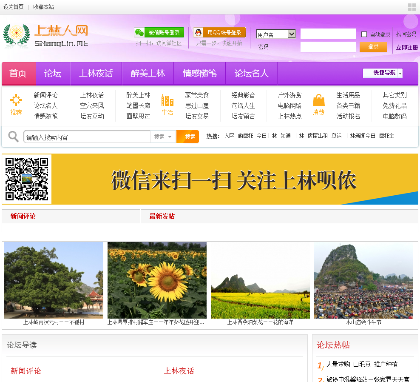Click hot search term 今日上林
Viewport: 420px width, 382px height.
click(x=267, y=136)
